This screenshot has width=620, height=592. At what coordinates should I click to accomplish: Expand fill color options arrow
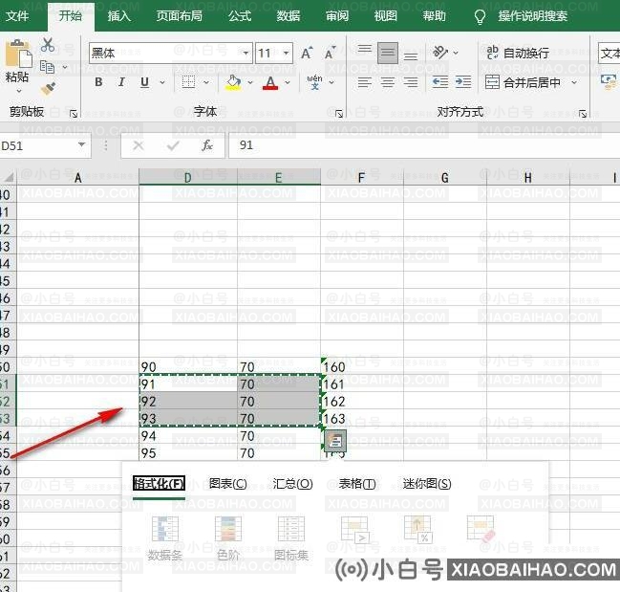coord(250,82)
